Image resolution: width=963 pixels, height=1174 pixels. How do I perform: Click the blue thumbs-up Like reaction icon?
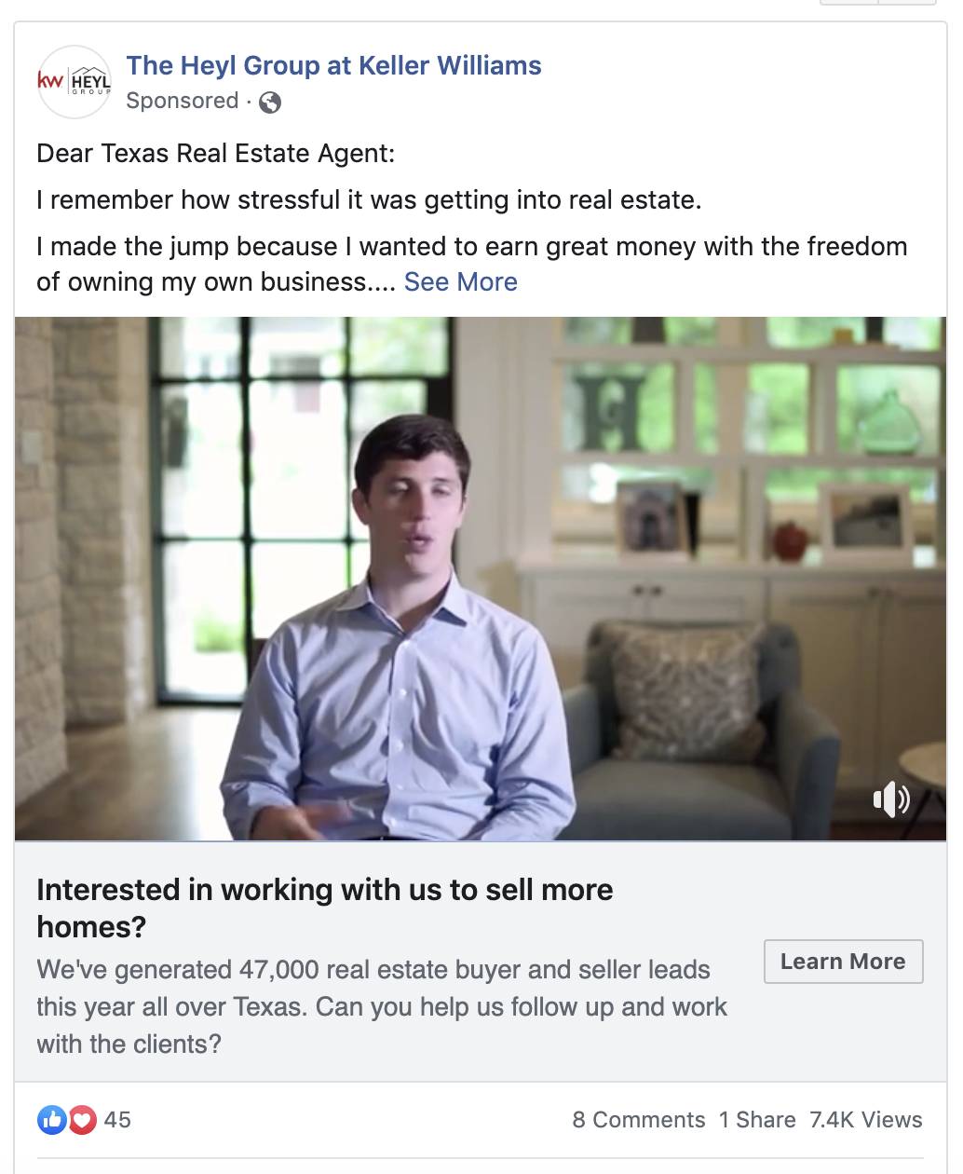[x=52, y=1119]
